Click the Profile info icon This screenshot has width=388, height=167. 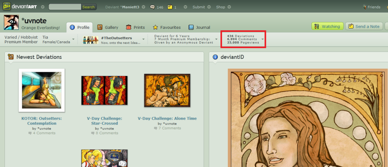[72, 27]
